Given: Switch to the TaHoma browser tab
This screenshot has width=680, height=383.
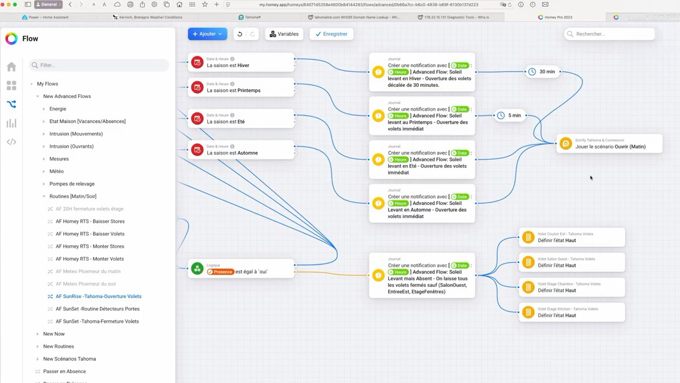Looking at the screenshot, I should [250, 17].
